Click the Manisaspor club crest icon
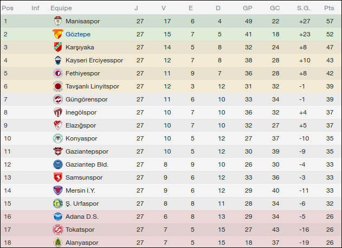This screenshot has width=342, height=248. click(x=58, y=21)
